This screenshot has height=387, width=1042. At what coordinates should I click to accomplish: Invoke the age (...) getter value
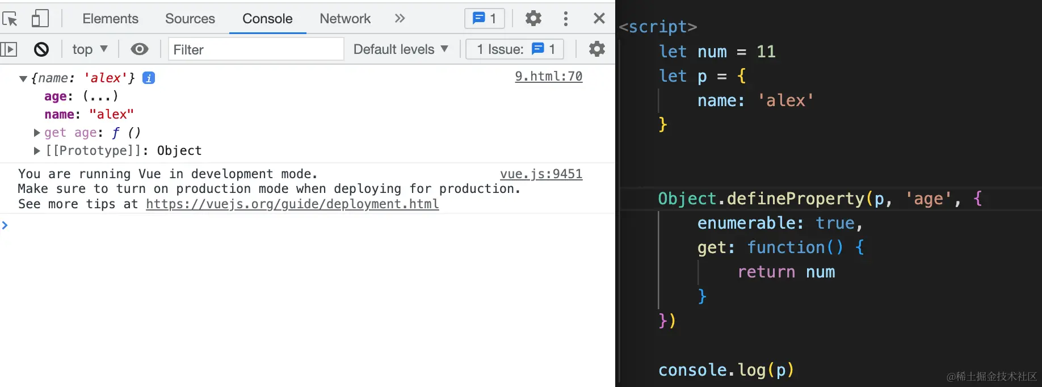point(100,96)
